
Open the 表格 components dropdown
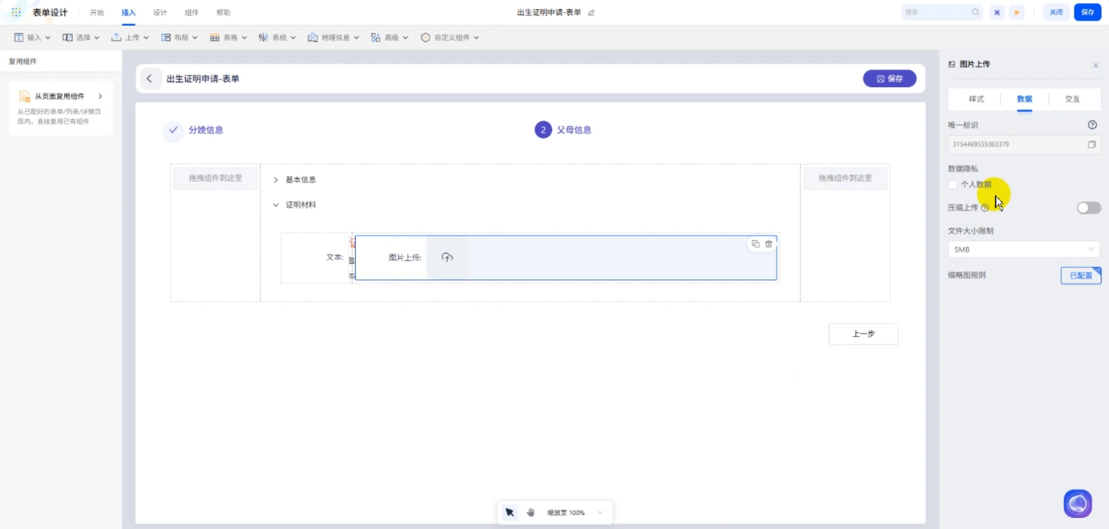pyautogui.click(x=229, y=38)
